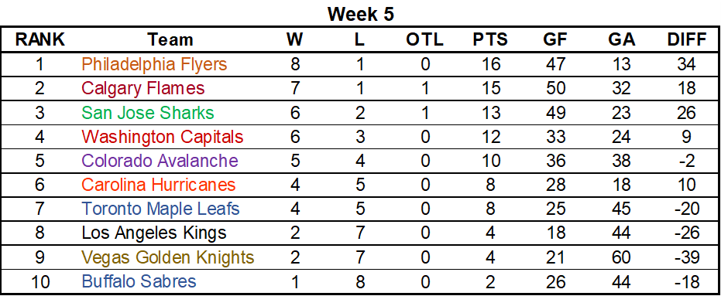Select the Vegas Golden Knights team name
Viewport: 721px width, 296px height.
[x=168, y=257]
